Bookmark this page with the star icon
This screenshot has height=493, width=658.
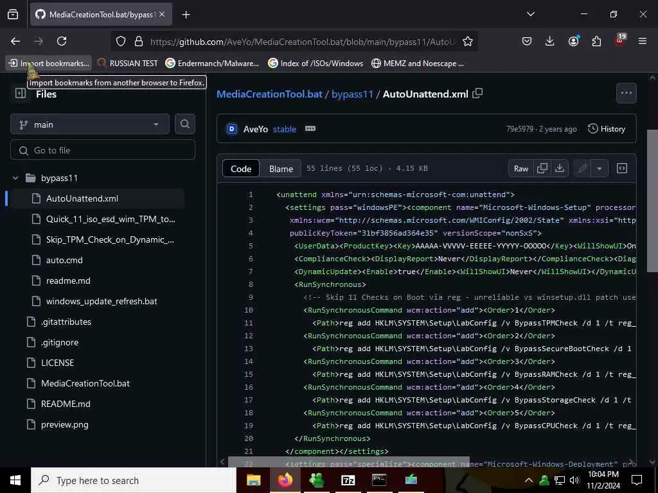(468, 41)
